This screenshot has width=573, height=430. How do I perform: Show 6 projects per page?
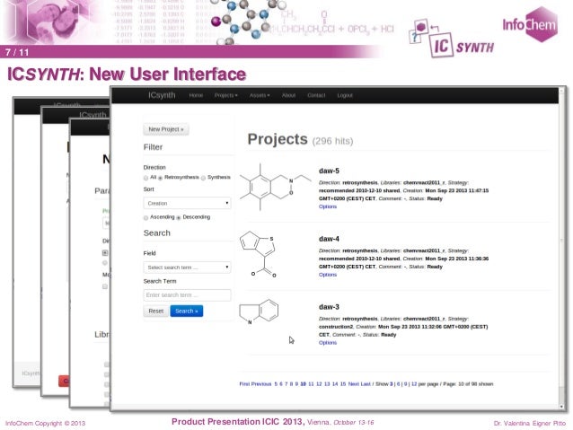pos(399,384)
